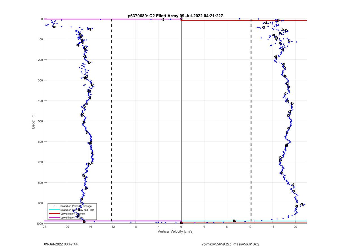The height and width of the screenshot is (251, 339).
Task: Select the Depth [m] y-axis label
Action: [33, 121]
